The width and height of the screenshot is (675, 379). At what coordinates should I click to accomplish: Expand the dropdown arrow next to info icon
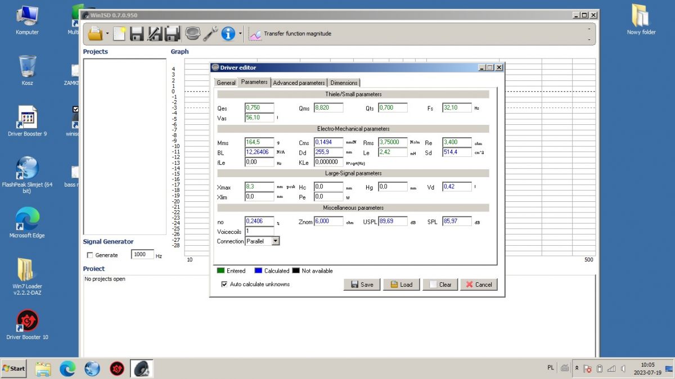point(240,34)
